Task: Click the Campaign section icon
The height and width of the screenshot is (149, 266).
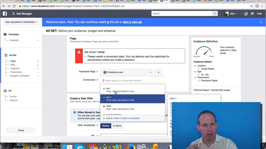Action: 5,34
